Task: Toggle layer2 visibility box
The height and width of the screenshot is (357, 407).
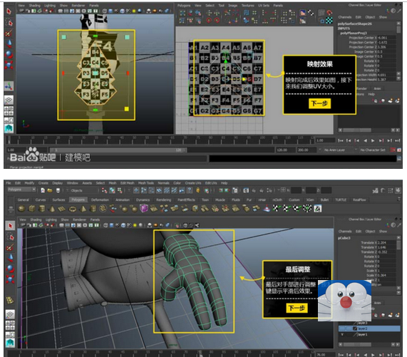Action: (x=343, y=328)
